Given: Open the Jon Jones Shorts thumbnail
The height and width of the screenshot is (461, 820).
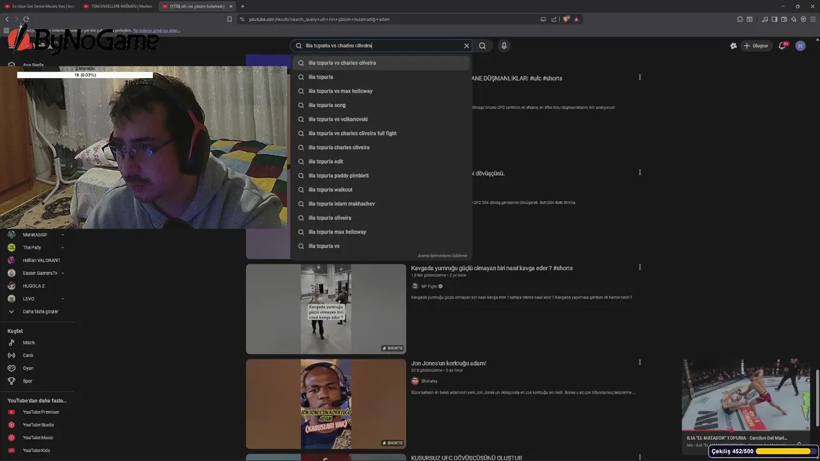Looking at the screenshot, I should tap(326, 404).
